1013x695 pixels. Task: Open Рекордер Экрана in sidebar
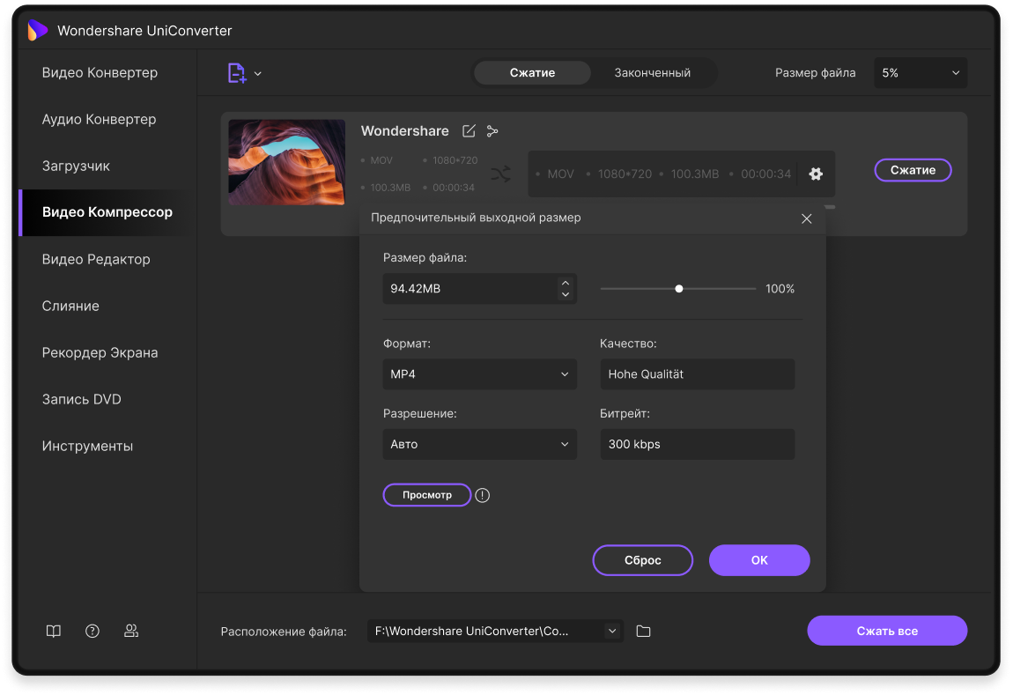100,352
